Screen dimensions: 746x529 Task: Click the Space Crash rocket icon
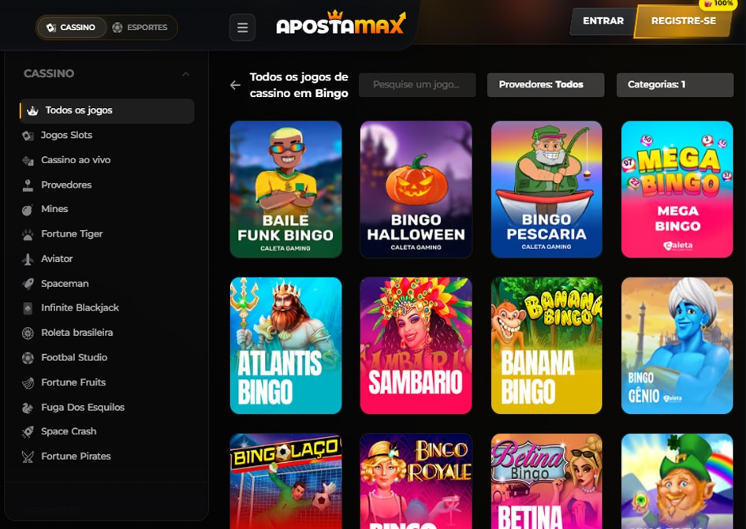pos(28,432)
